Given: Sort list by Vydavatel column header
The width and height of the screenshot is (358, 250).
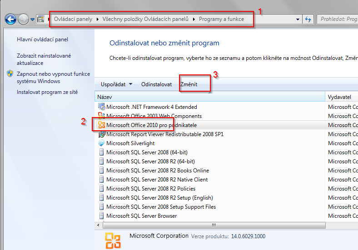Looking at the screenshot, I should (x=342, y=97).
